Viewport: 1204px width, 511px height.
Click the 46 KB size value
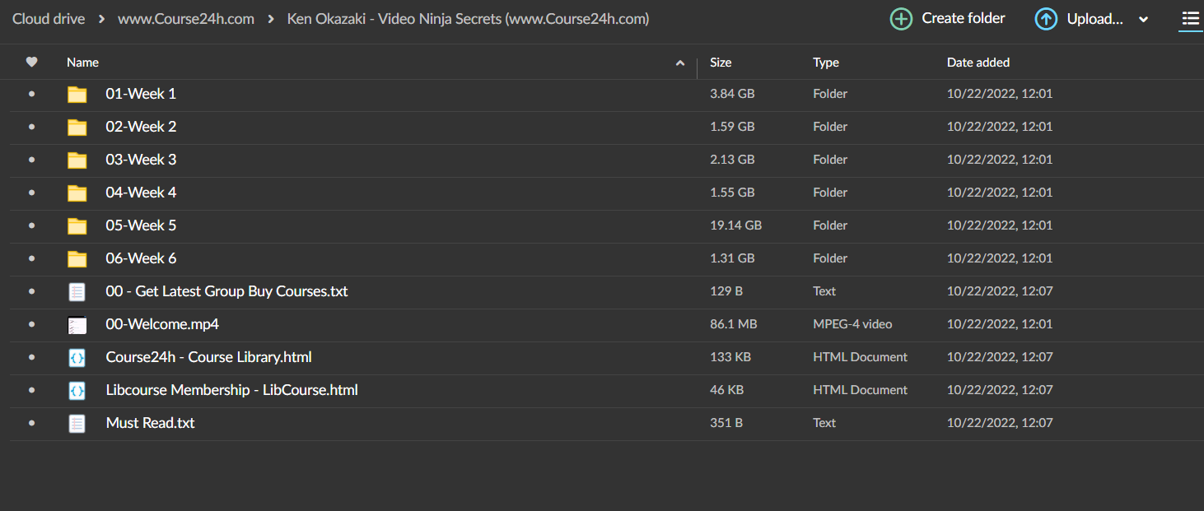[x=726, y=390]
